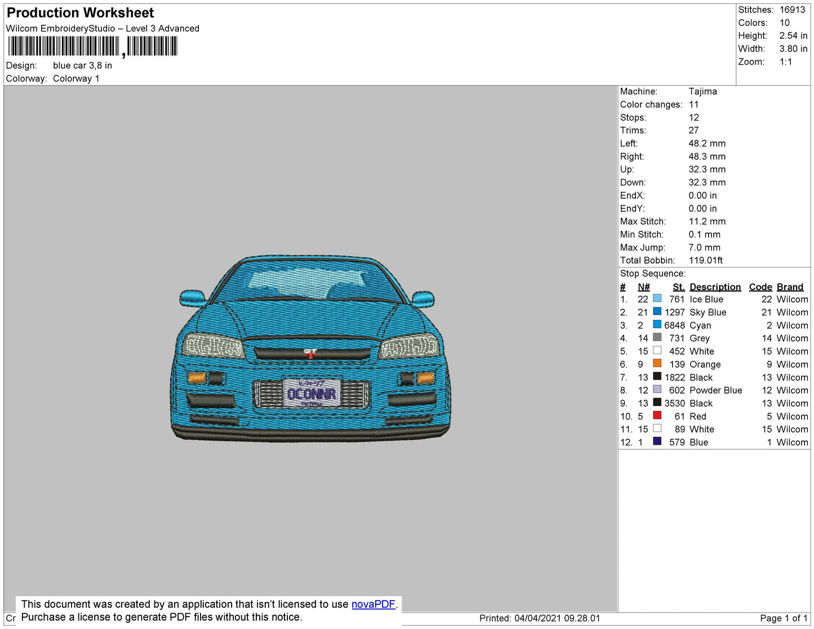Click the Min Stitch value 0.1 mm

704,234
